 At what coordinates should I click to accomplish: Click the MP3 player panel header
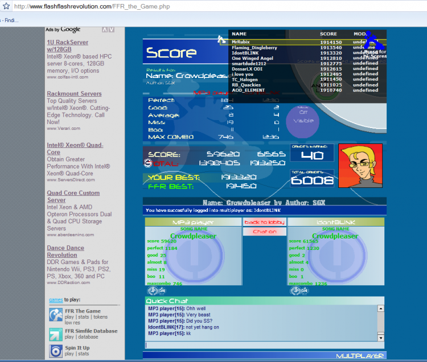pos(194,222)
